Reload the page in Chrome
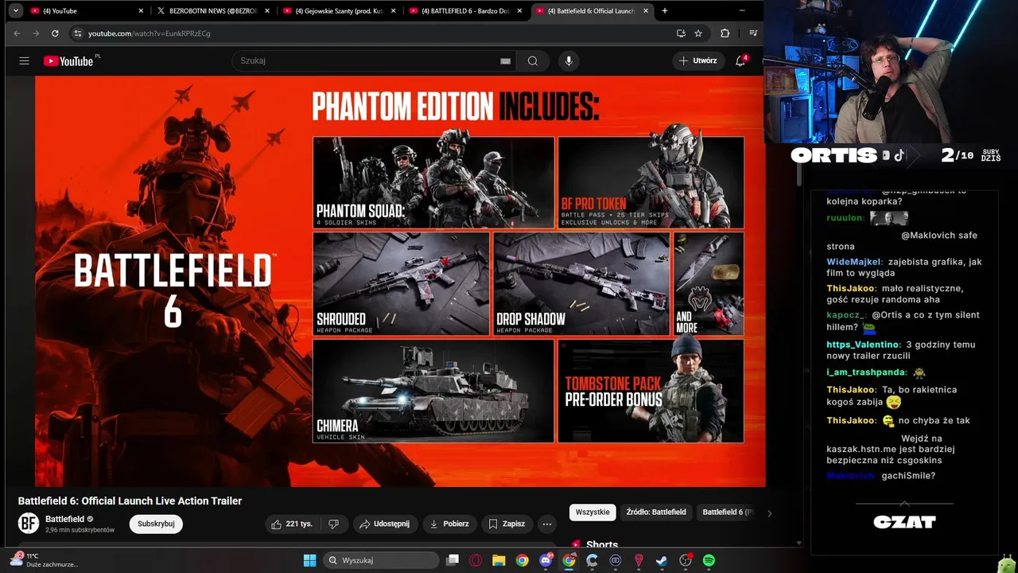Viewport: 1018px width, 573px height. [55, 33]
